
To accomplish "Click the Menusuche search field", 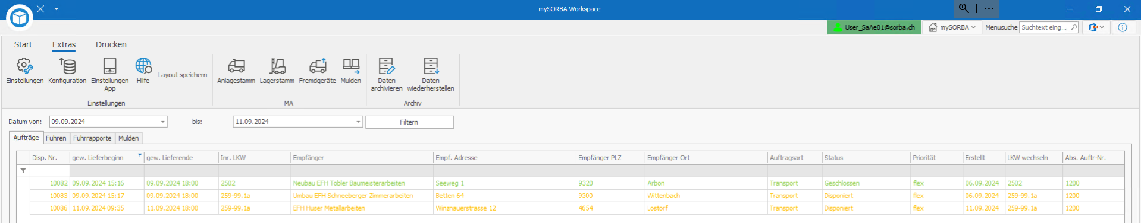I will coord(1049,27).
